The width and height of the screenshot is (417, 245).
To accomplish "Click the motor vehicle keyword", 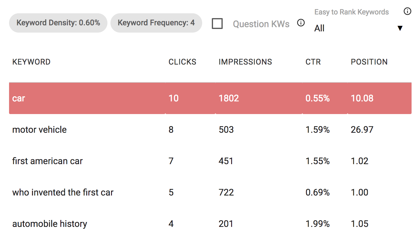I will pyautogui.click(x=39, y=129).
